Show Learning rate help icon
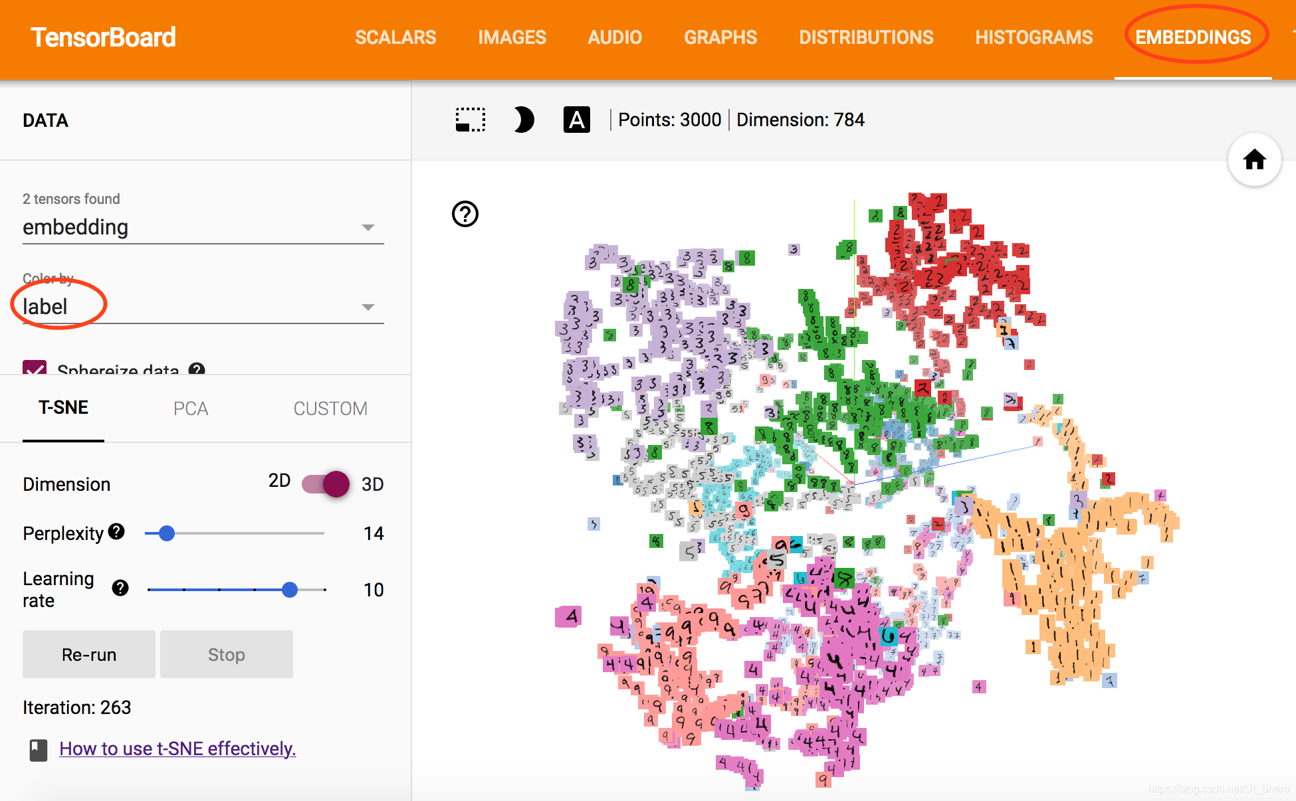Image resolution: width=1296 pixels, height=801 pixels. (120, 588)
